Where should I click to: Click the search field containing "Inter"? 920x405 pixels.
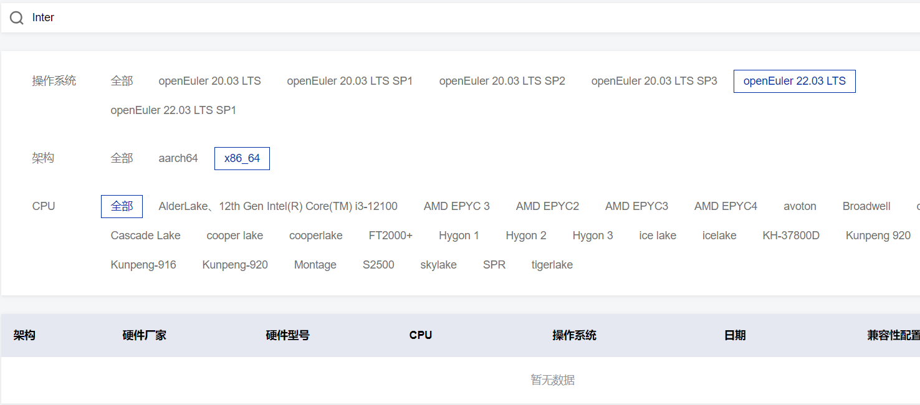click(436, 18)
